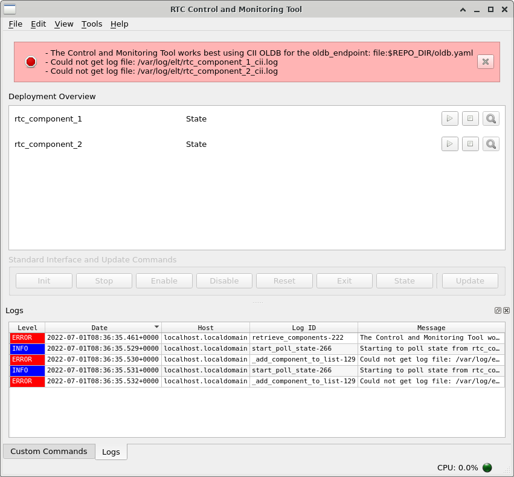Screen dimensions: 514x477
Task: Click the green CPU status indicator
Action: [487, 467]
